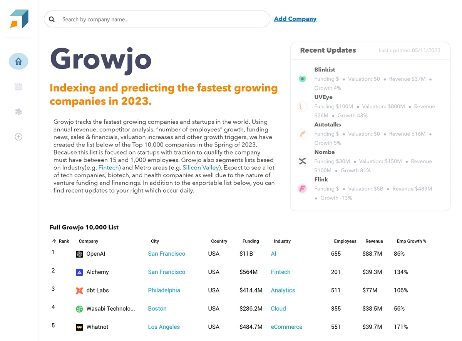Open the Fintech industry link for Alchemy
The width and height of the screenshot is (462, 341).
pyautogui.click(x=281, y=272)
